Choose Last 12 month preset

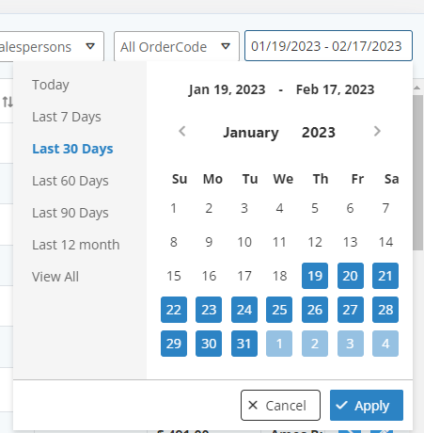coord(76,245)
